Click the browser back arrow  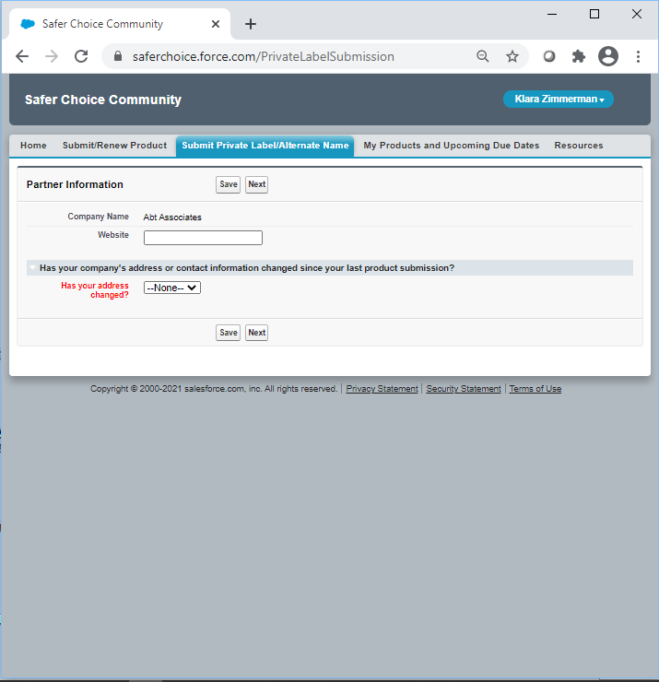[x=22, y=56]
